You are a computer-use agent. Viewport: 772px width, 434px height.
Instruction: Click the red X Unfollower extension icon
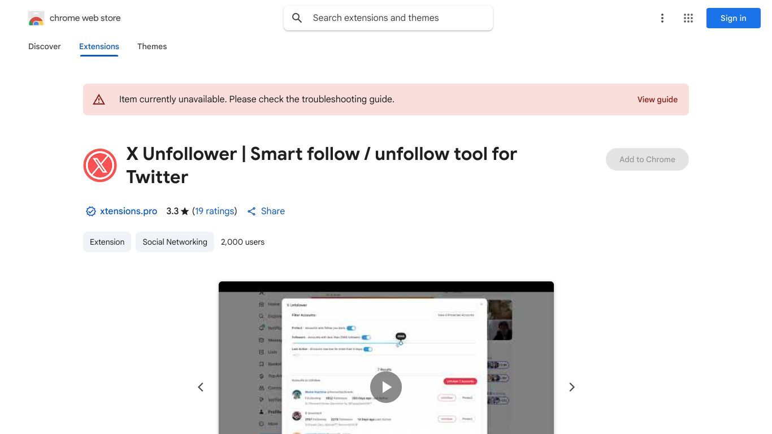(100, 166)
